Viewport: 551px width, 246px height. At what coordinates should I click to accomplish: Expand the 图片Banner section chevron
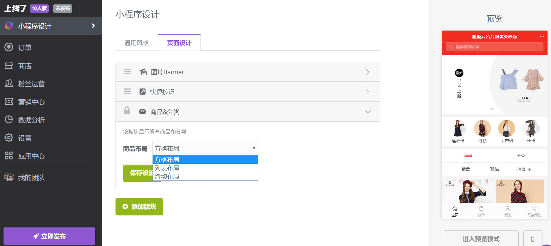[x=368, y=72]
